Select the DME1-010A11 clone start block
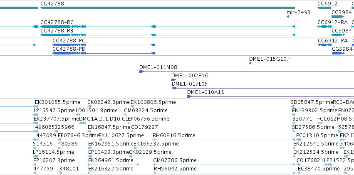Viewport: 354px width, 175px height. click(x=189, y=96)
